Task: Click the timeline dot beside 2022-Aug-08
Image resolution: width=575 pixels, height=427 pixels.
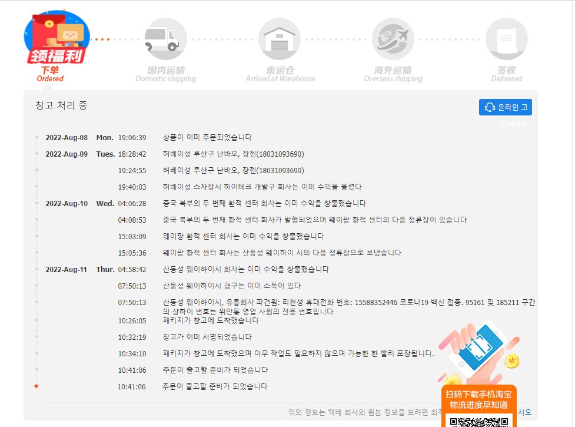Action: (36, 137)
